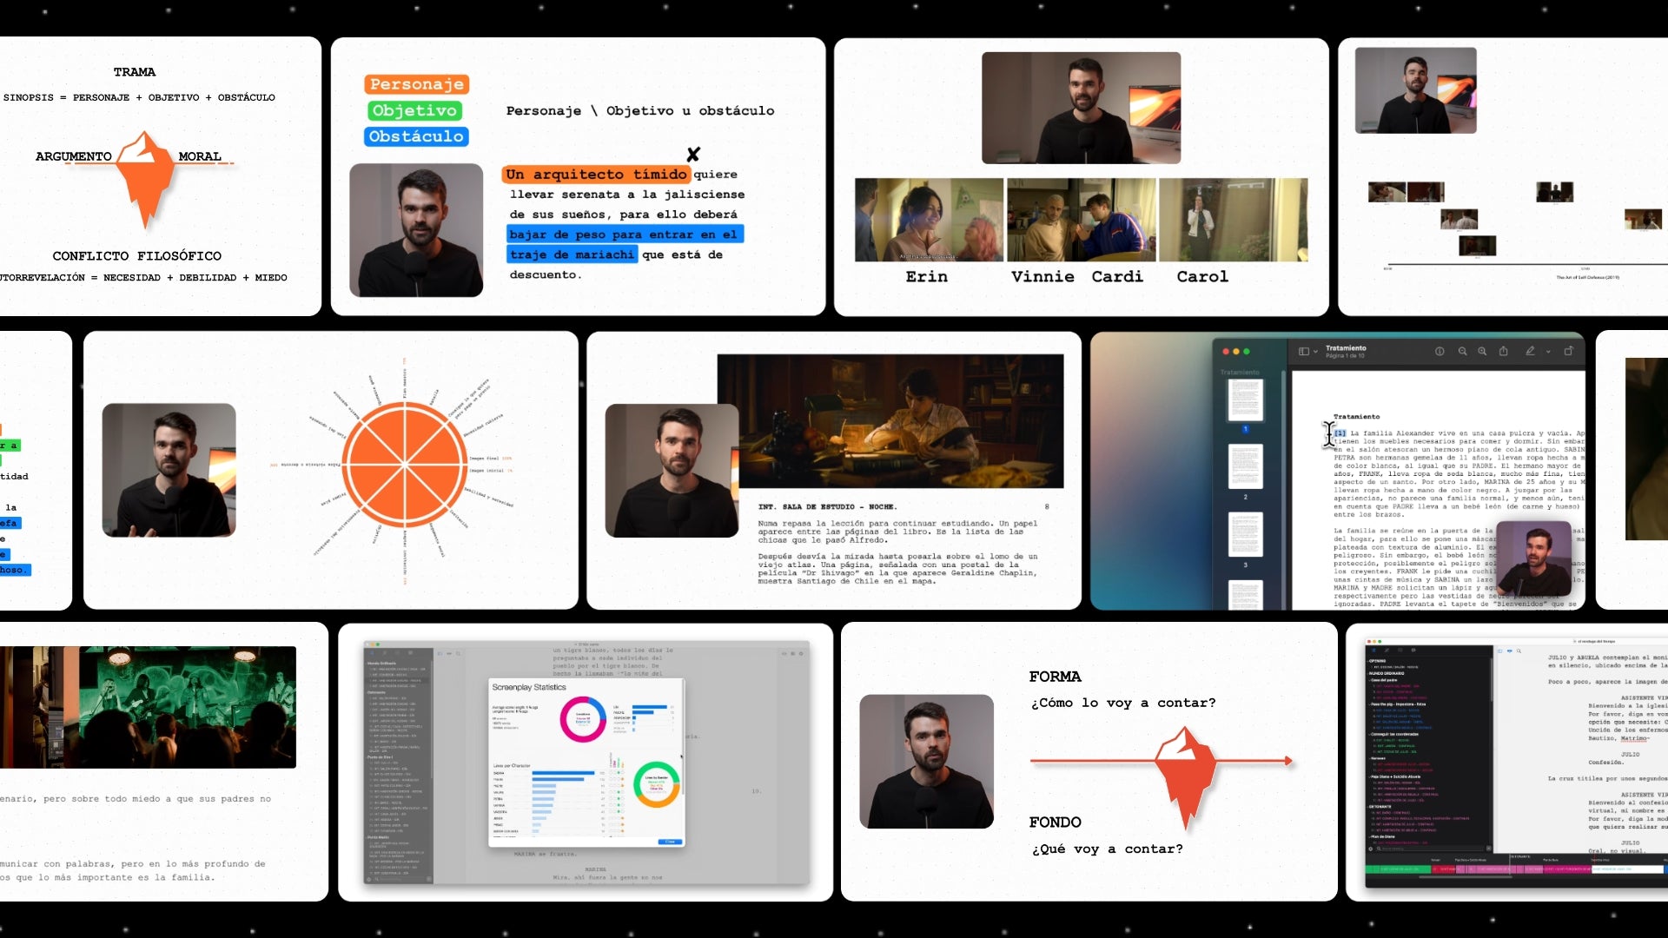The height and width of the screenshot is (938, 1668).
Task: Click the highlighted text Un arquitecto tímido
Action: pyautogui.click(x=596, y=175)
